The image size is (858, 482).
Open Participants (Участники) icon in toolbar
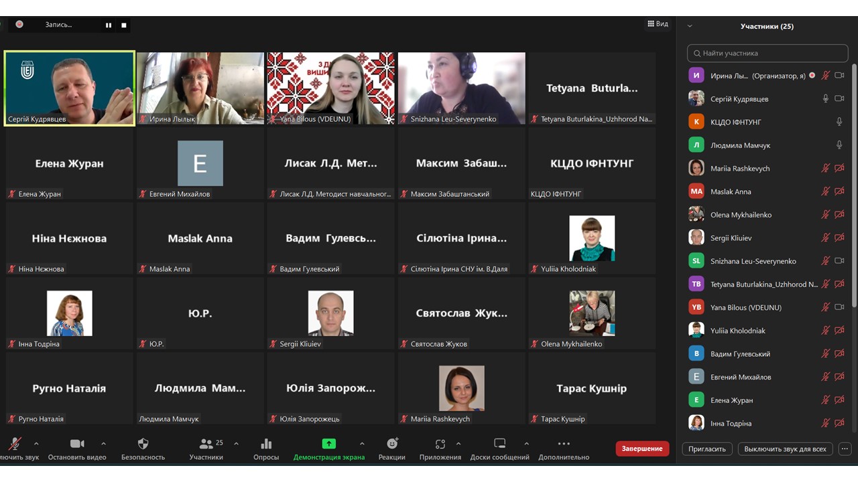(x=206, y=444)
